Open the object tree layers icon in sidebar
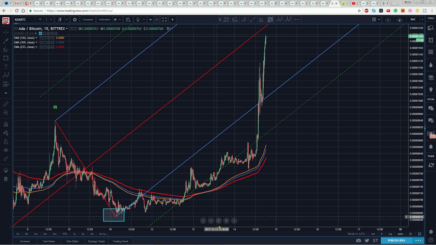 tap(6, 170)
